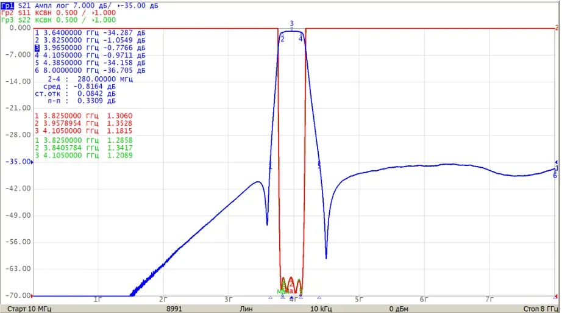
Task: Click the -49.00 Y-axis label
Action: point(18,215)
